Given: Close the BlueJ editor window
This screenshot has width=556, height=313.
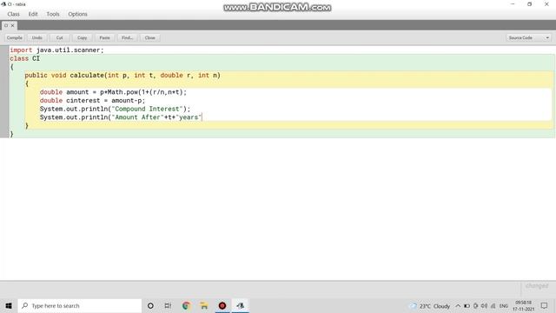Looking at the screenshot, I should (x=546, y=4).
